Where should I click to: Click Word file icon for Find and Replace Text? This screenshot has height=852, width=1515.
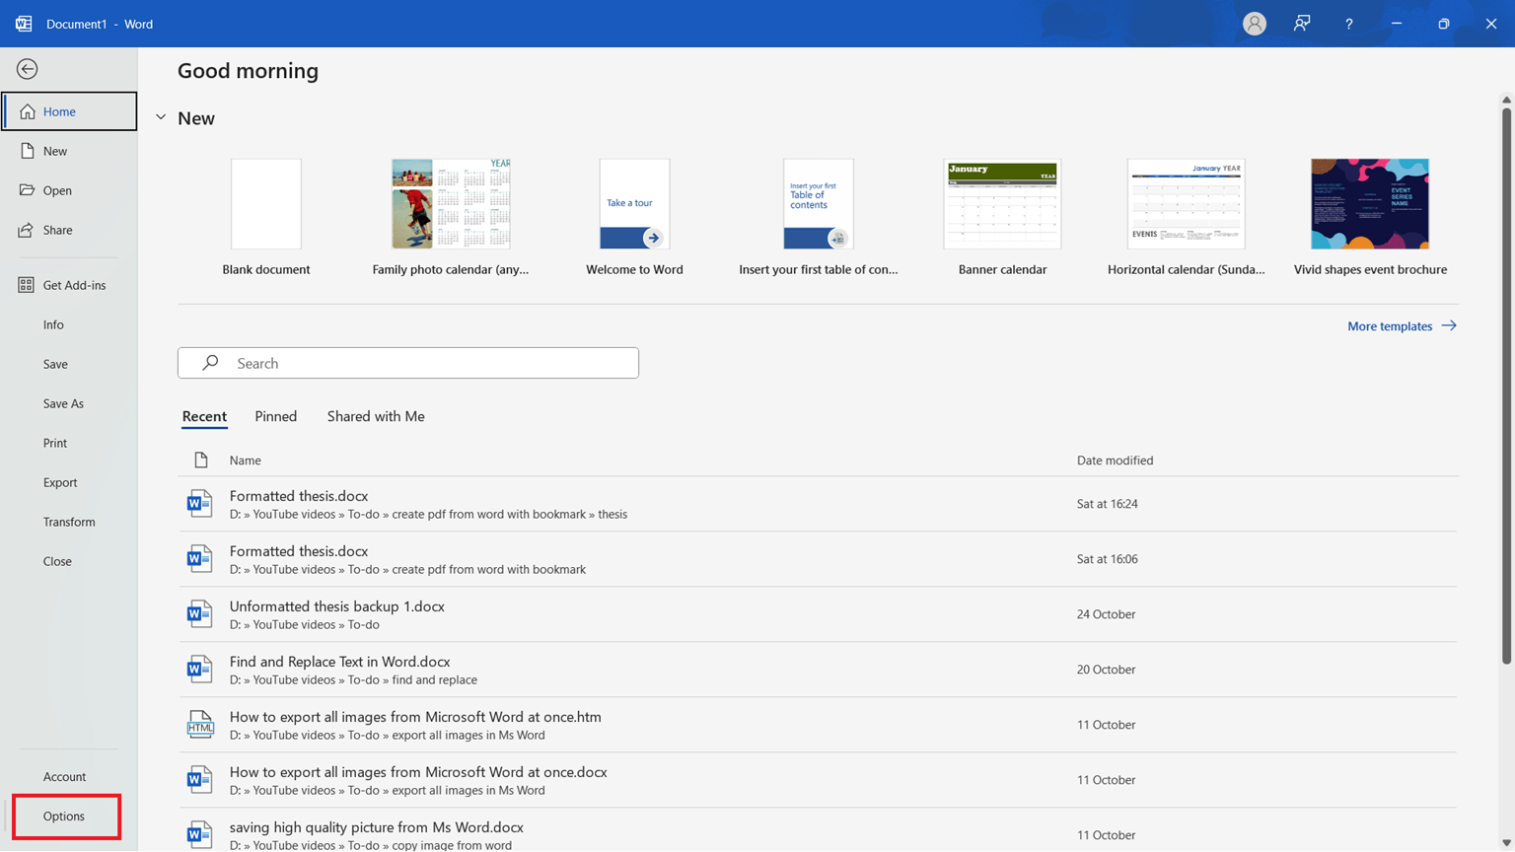199,670
